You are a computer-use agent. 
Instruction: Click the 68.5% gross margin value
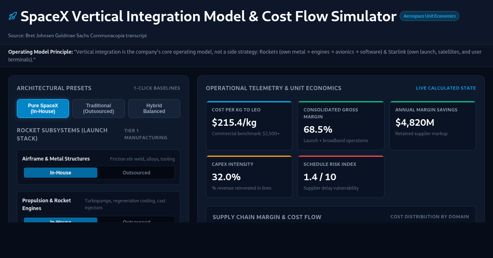pos(318,129)
